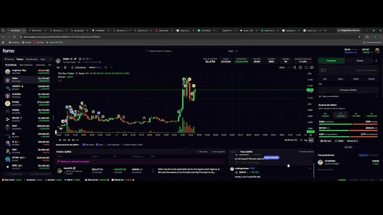Click the fomo logo
The width and height of the screenshot is (383, 215).
9,51
